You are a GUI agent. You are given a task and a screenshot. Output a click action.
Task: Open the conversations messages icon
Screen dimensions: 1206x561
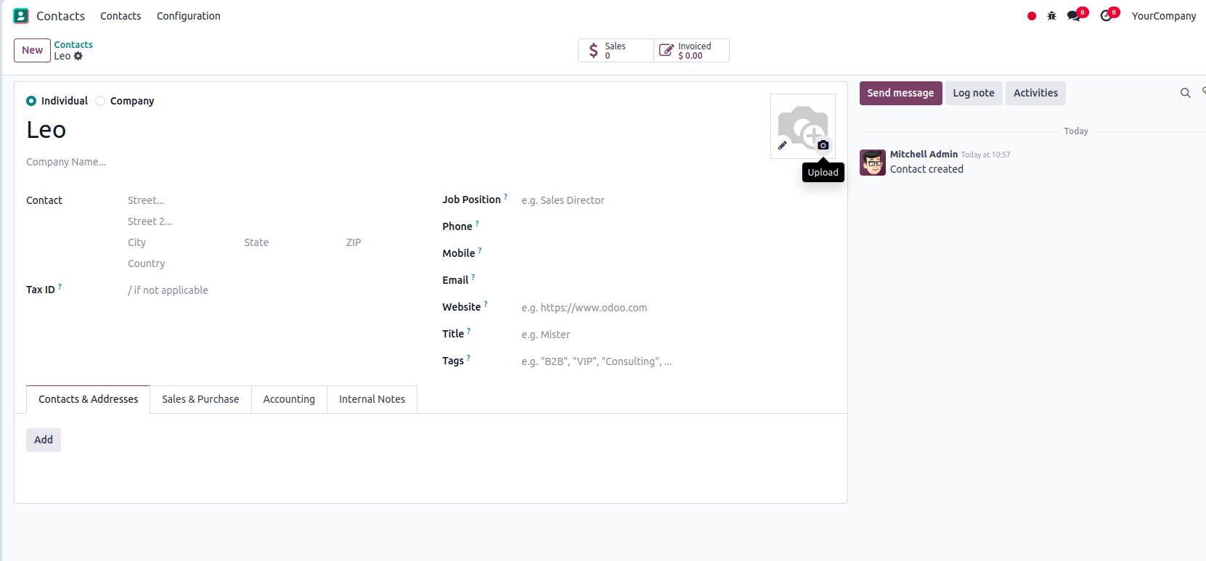click(1074, 16)
